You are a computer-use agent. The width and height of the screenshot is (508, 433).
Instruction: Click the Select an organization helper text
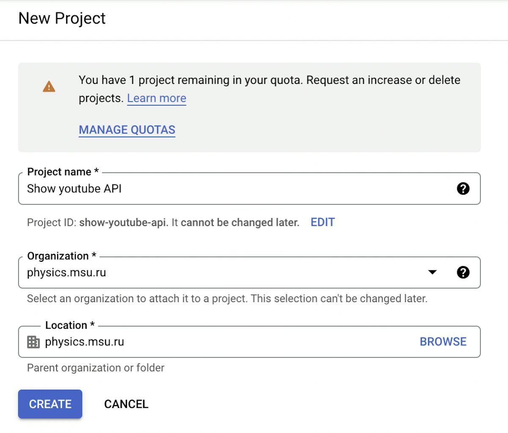pyautogui.click(x=227, y=299)
